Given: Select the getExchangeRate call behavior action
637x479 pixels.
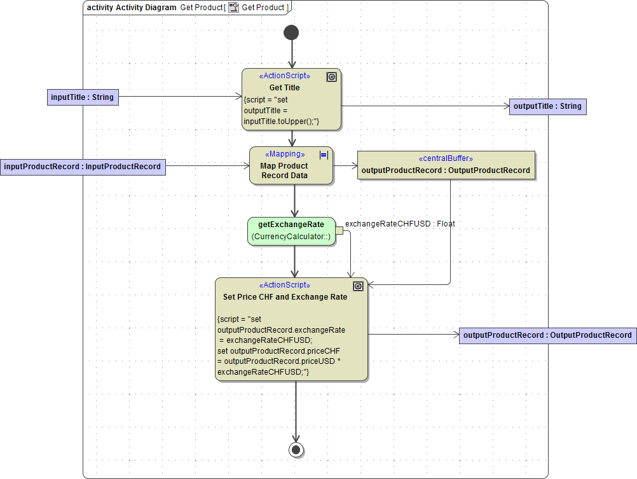Looking at the screenshot, I should pyautogui.click(x=291, y=230).
